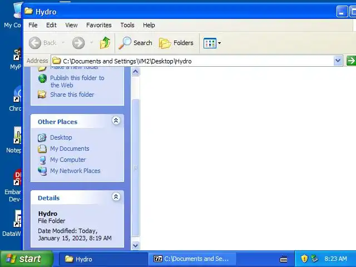356x267 pixels.
Task: Switch to Hydro taskbar button
Action: [x=103, y=259]
